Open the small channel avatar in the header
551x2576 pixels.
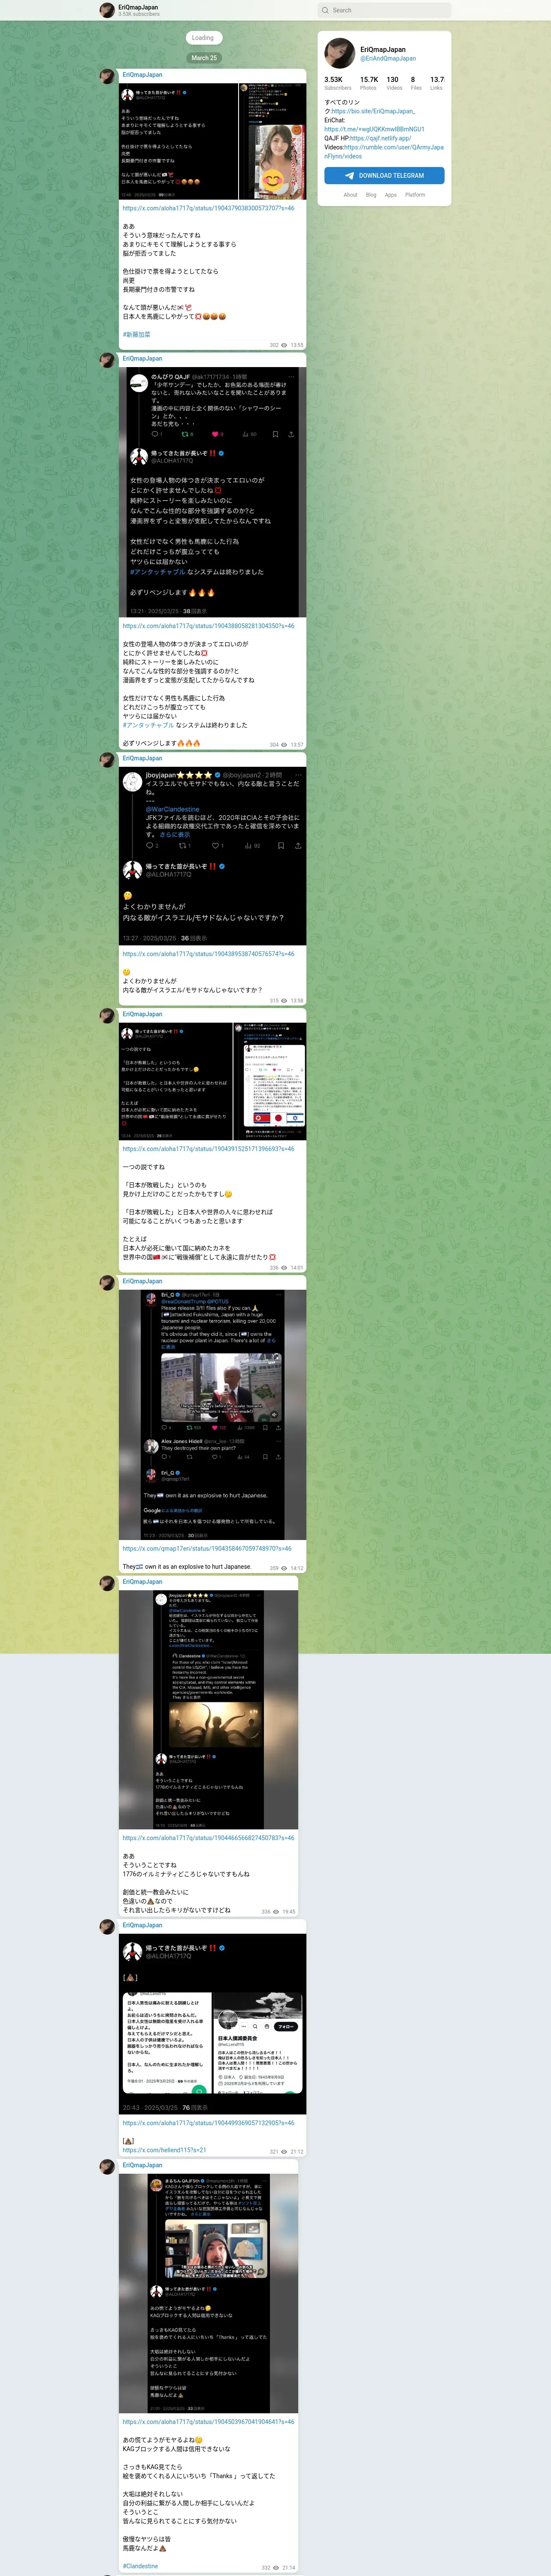(107, 10)
